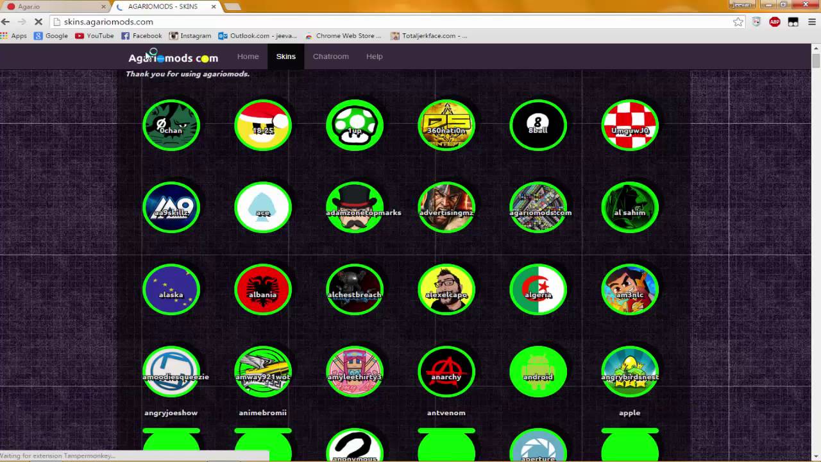Select the amoodiesqueezie skin
This screenshot has width=821, height=462.
[x=171, y=372]
